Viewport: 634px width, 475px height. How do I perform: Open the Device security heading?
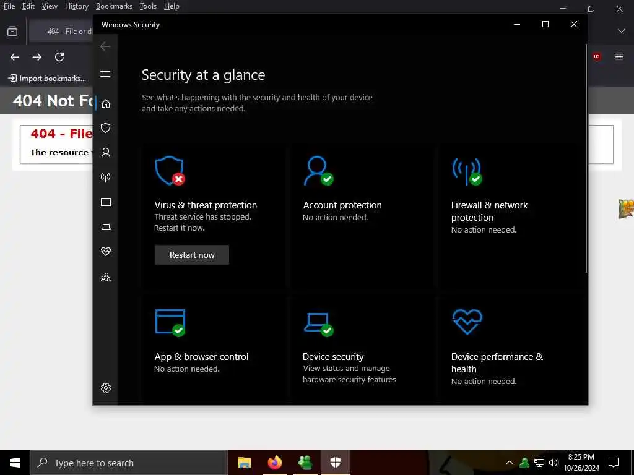coord(333,357)
